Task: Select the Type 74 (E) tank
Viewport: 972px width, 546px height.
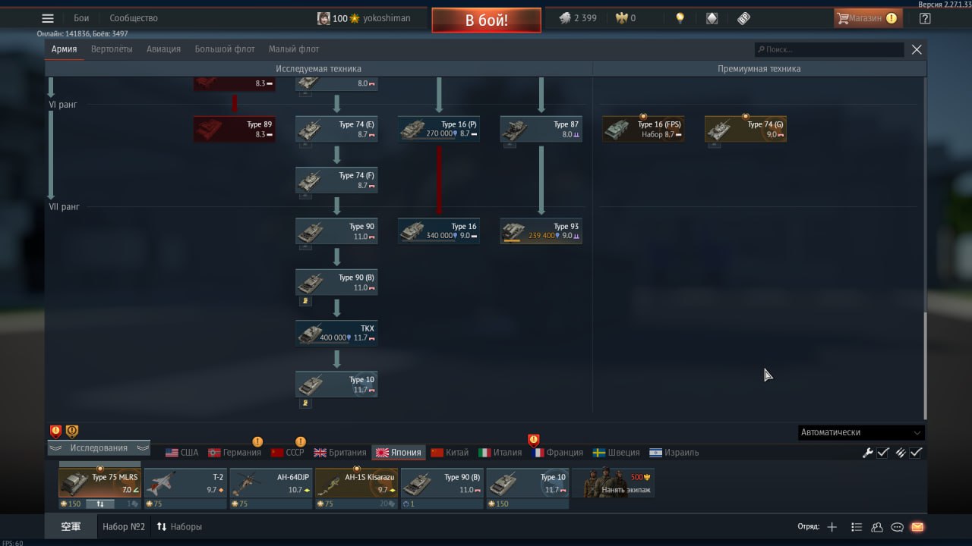Action: pos(336,129)
